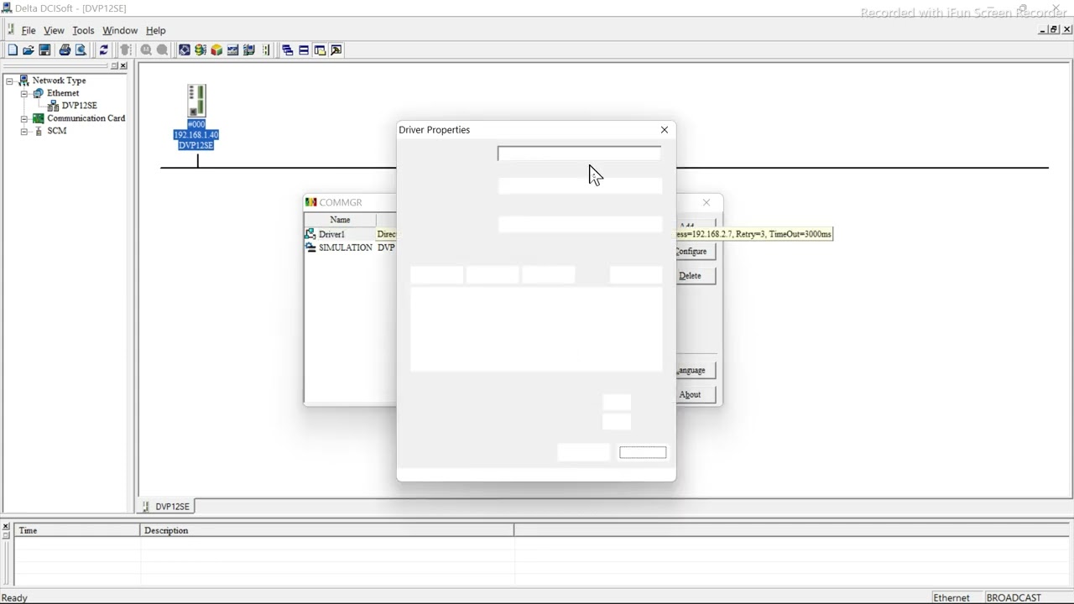The width and height of the screenshot is (1074, 604).
Task: Click the DCISoft icon beside File menu
Action: click(x=10, y=29)
